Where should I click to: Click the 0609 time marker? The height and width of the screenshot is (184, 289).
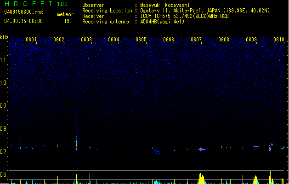251,40
